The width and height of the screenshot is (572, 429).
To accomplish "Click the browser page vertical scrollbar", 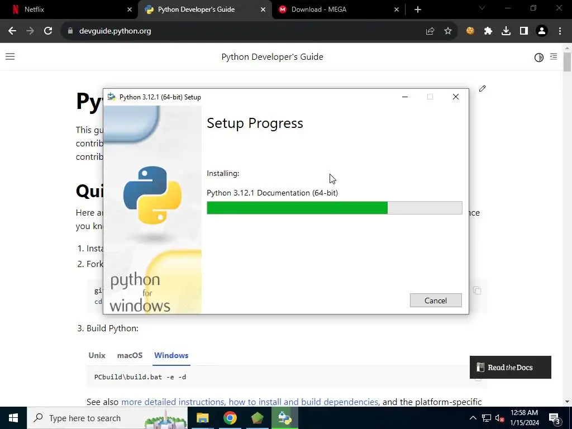I will coord(567,62).
